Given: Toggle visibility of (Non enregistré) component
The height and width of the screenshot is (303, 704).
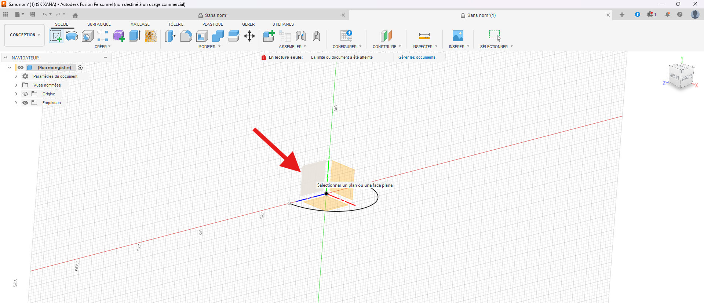Looking at the screenshot, I should (21, 67).
